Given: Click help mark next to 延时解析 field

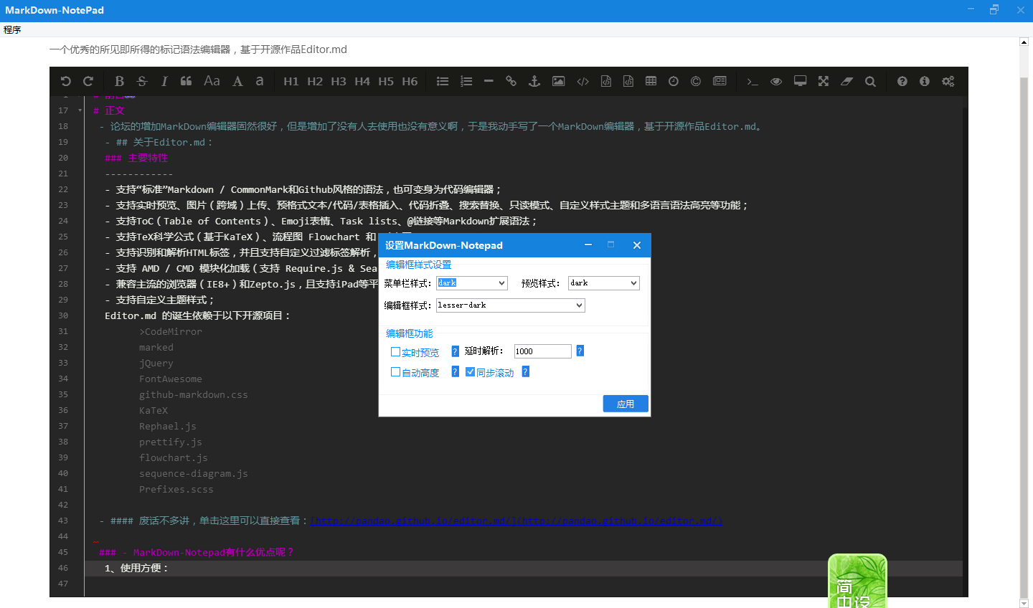Looking at the screenshot, I should tap(580, 351).
